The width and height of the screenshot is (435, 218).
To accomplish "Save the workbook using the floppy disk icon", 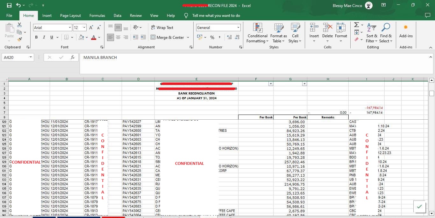I will pyautogui.click(x=9, y=5).
